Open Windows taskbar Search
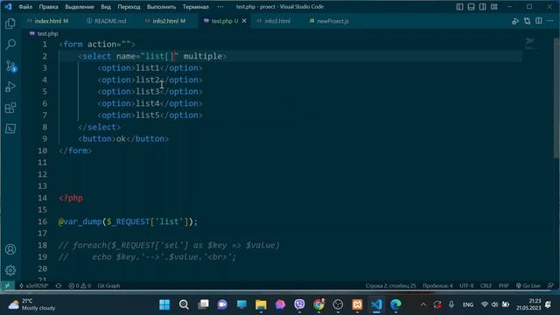Screen dimensions: 560x315 (x=184, y=304)
